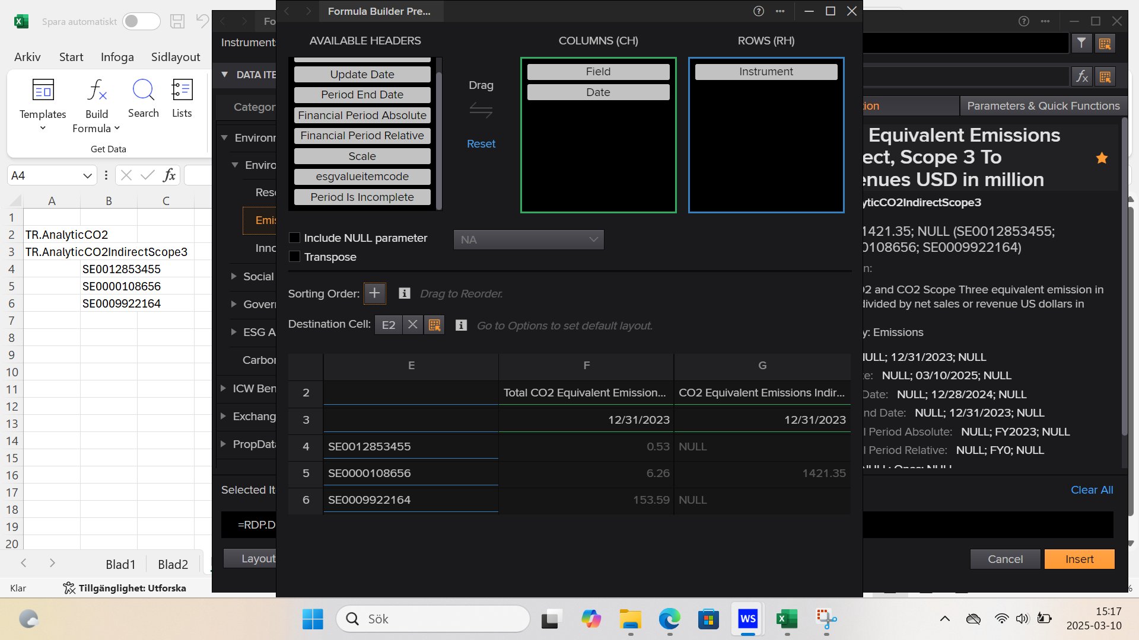Open the Name Box dropdown arrow

87,175
